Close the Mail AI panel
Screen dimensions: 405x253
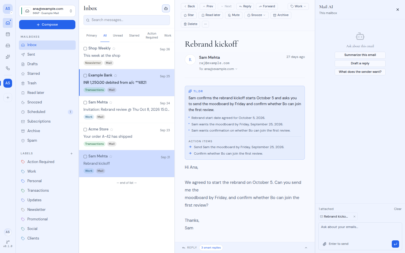398,10
